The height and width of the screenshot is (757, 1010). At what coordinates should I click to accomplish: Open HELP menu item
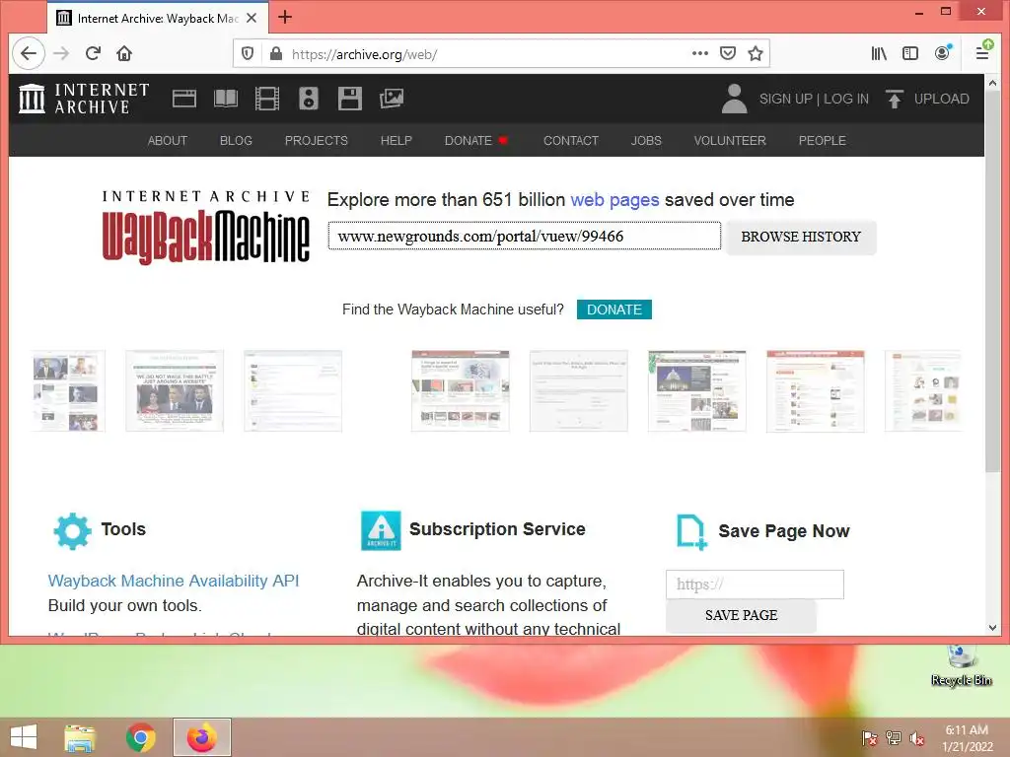tap(397, 140)
